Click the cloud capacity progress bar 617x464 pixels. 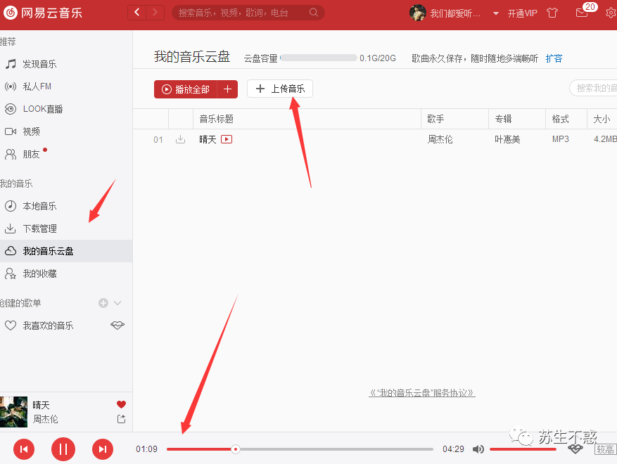coord(318,58)
